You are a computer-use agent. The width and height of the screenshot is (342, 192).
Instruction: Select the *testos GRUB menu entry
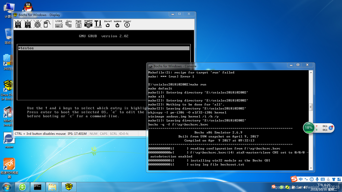[104, 48]
